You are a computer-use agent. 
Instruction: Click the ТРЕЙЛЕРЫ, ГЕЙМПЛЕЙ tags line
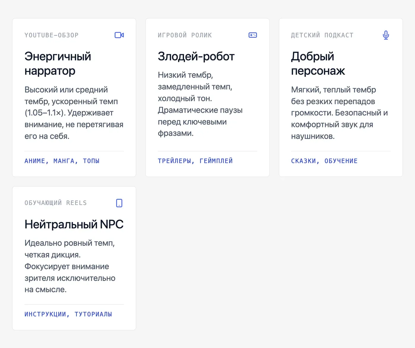tap(195, 161)
